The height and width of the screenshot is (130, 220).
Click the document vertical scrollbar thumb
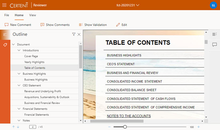pos(206,42)
